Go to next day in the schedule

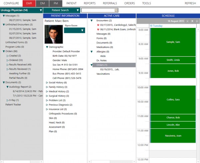click(196, 21)
